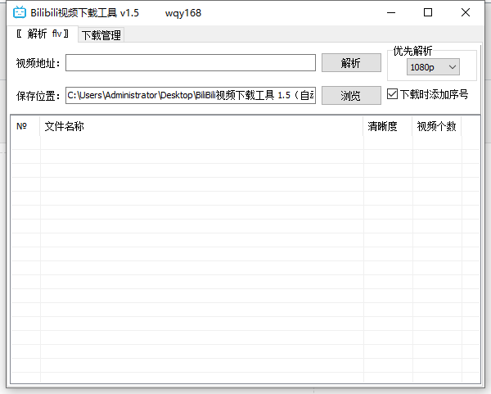491x394 pixels.
Task: Maximize the Bilibili downloader window
Action: pyautogui.click(x=428, y=13)
